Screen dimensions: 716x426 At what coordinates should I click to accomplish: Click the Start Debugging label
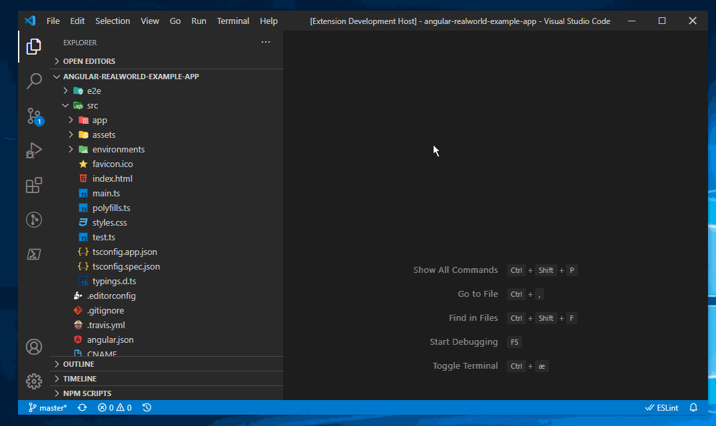(464, 342)
